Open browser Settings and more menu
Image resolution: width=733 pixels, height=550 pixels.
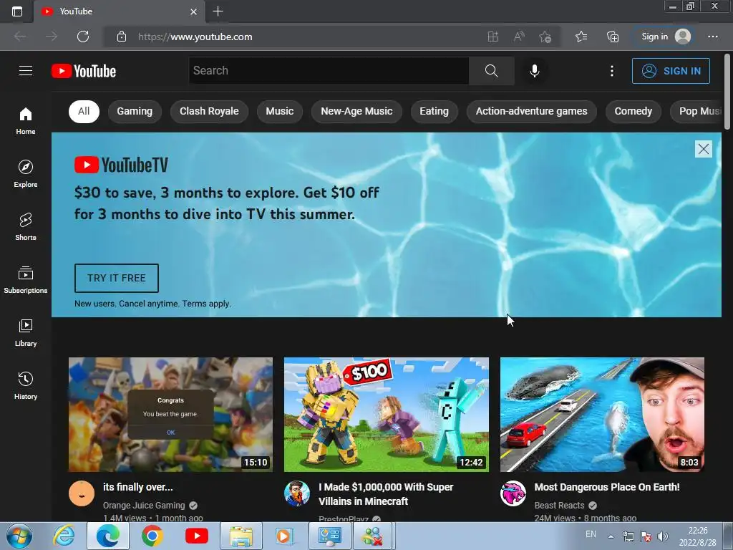(712, 37)
